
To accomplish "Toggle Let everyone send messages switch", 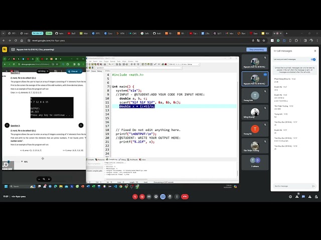I will 313,59.
